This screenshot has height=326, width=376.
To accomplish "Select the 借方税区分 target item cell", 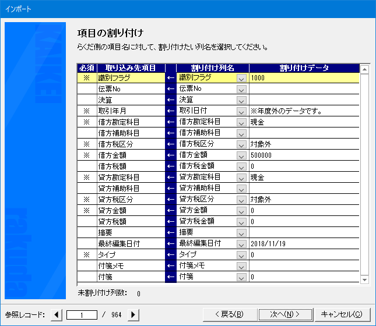I will point(131,144).
